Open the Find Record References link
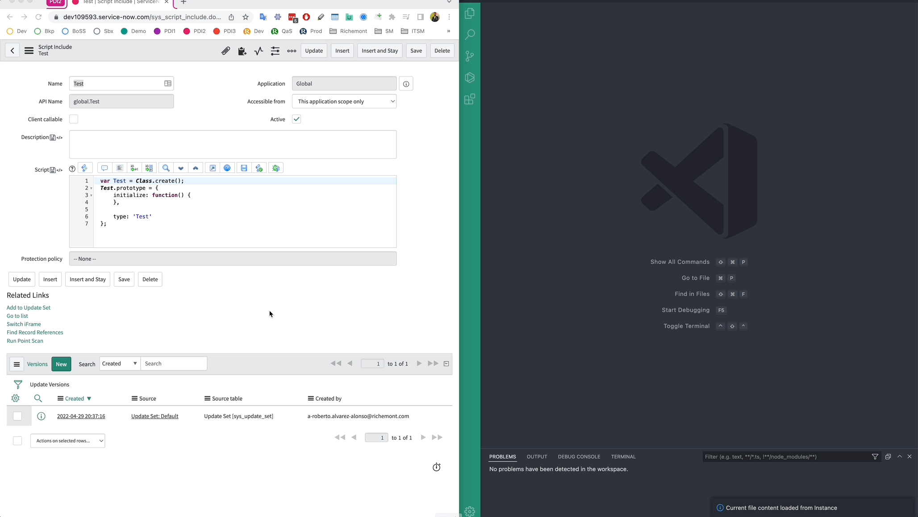918x517 pixels. 35,332
